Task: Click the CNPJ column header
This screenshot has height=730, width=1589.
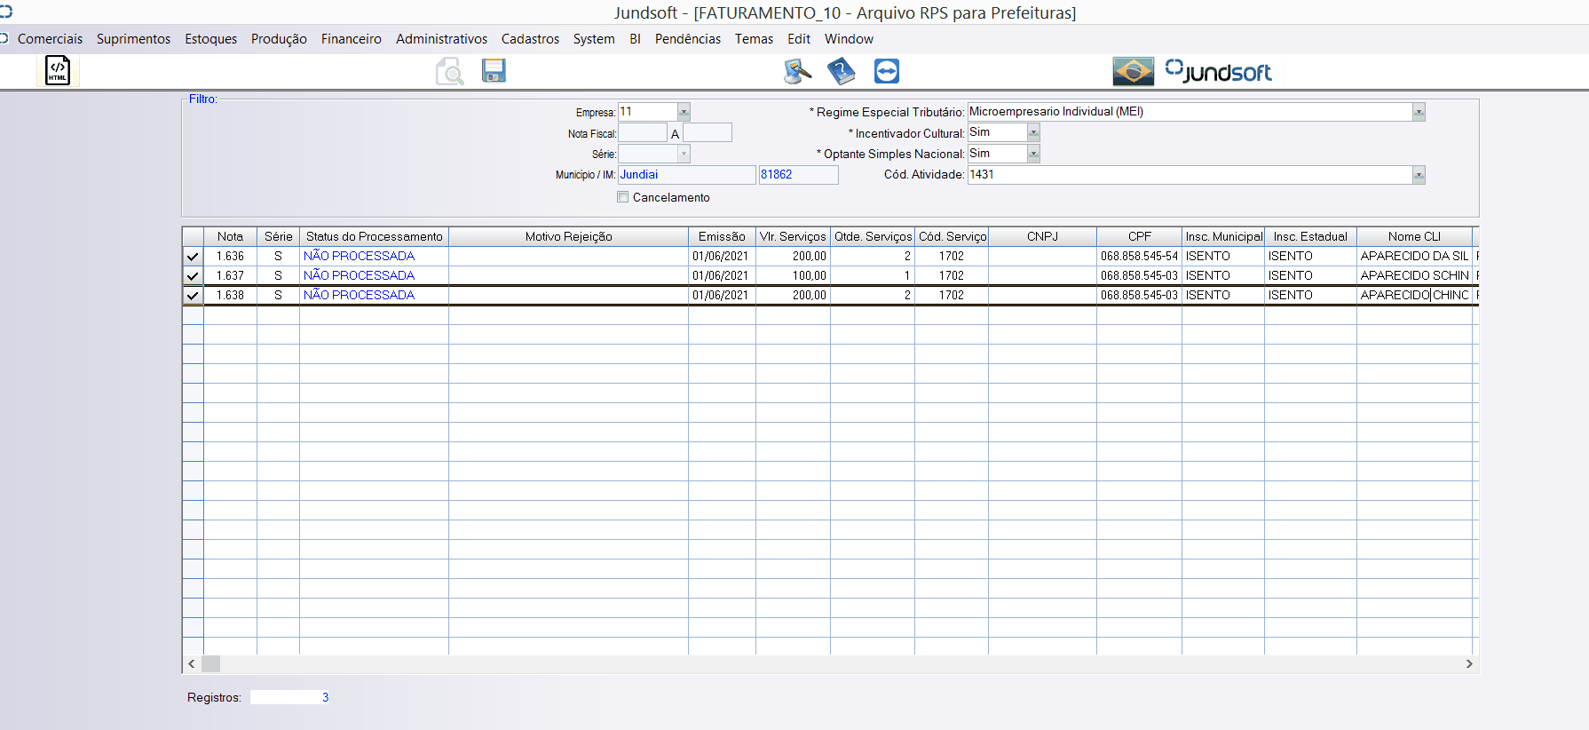Action: [1042, 236]
